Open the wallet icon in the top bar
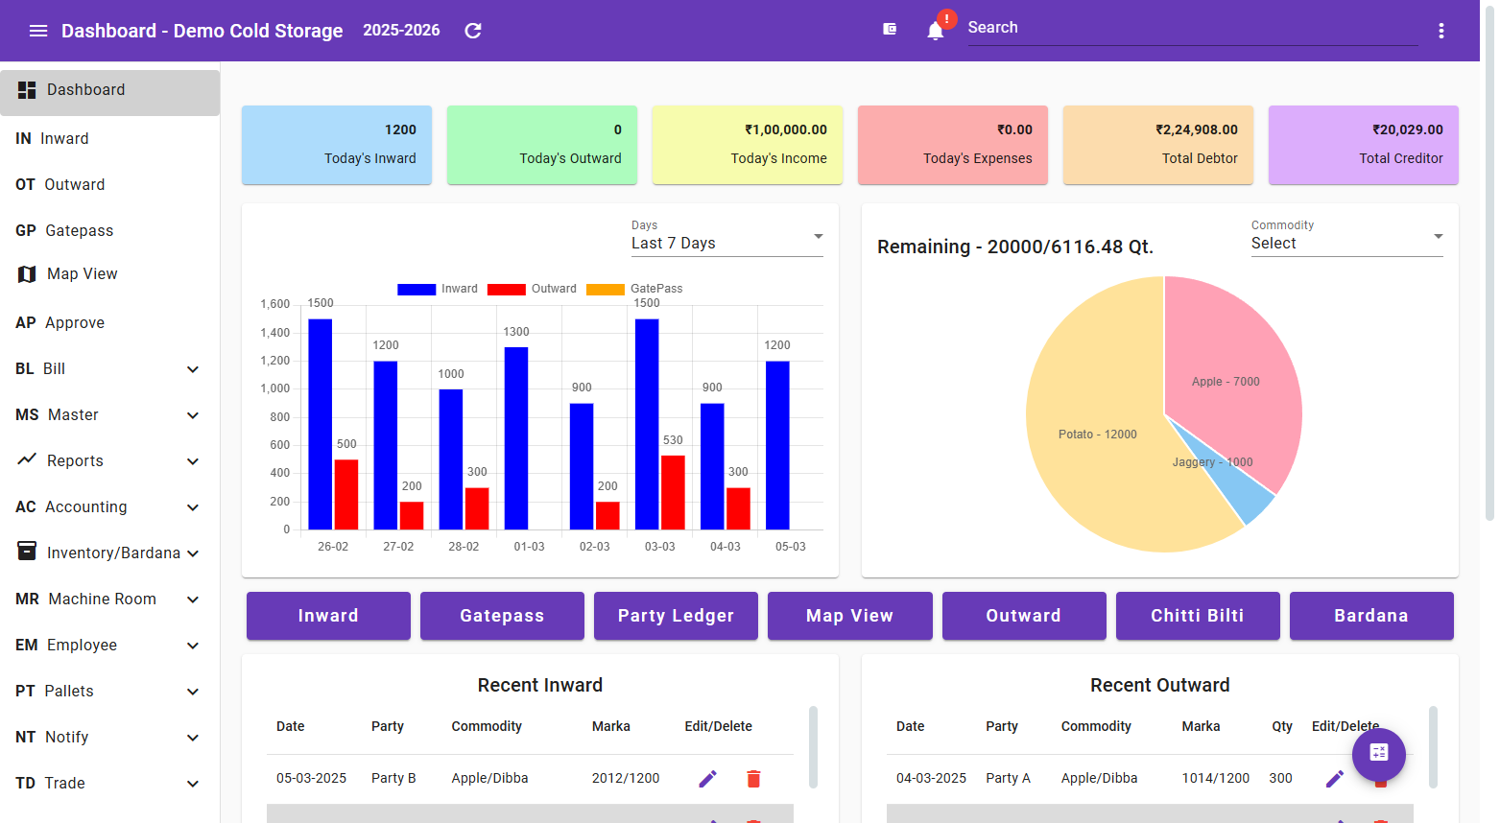Image resolution: width=1500 pixels, height=823 pixels. pos(890,29)
